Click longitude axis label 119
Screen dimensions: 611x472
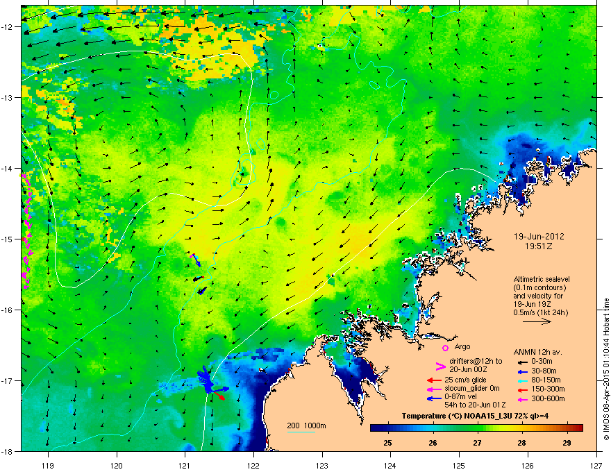point(48,465)
